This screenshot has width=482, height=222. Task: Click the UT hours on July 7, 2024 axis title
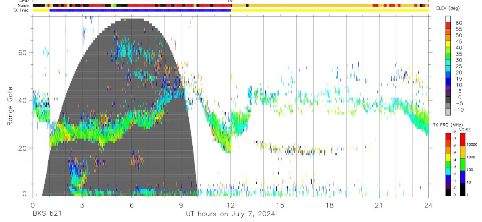pyautogui.click(x=230, y=214)
